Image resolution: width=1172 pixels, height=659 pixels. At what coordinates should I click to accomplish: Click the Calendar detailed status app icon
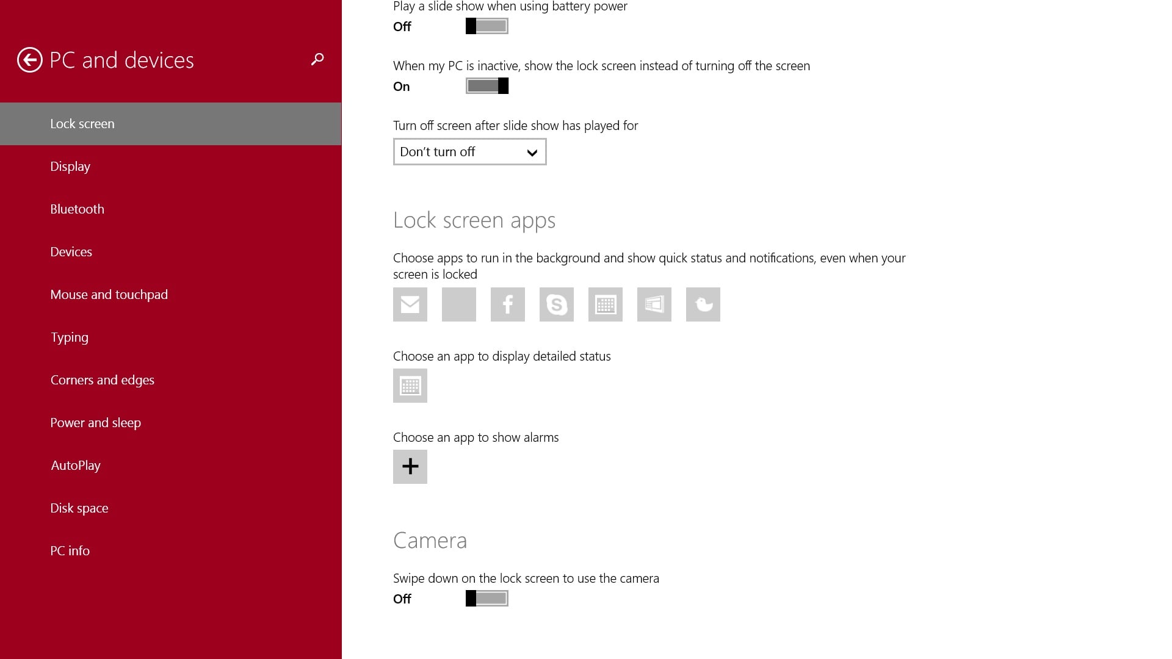pos(410,386)
